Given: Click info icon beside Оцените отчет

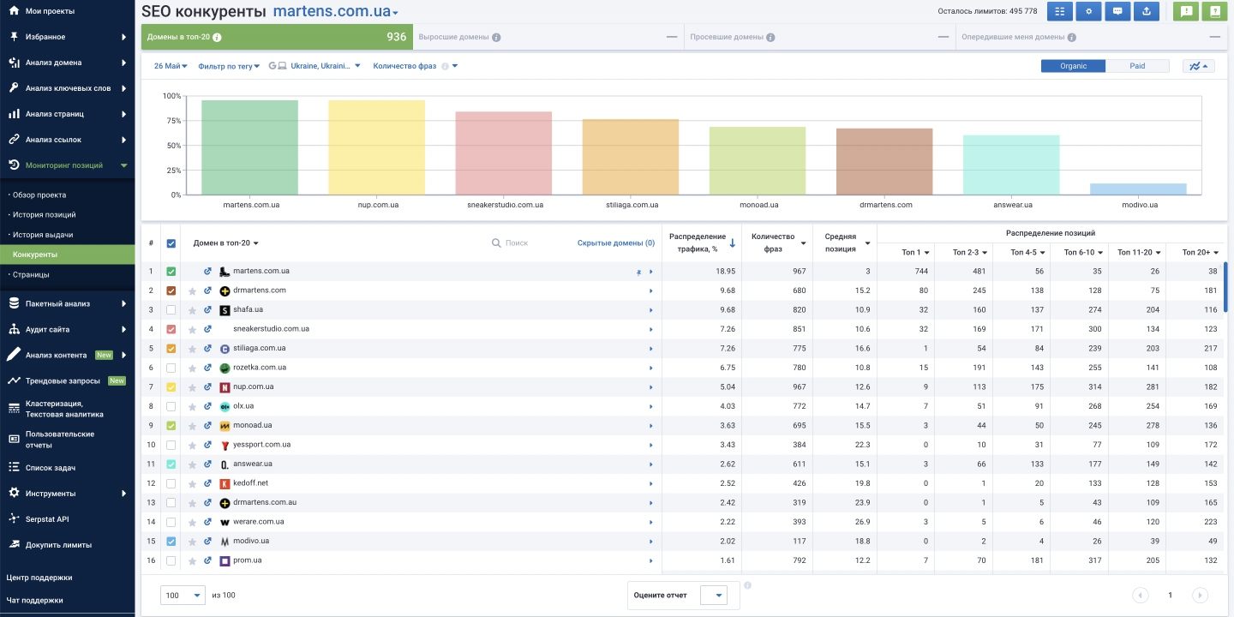Looking at the screenshot, I should click(x=747, y=585).
